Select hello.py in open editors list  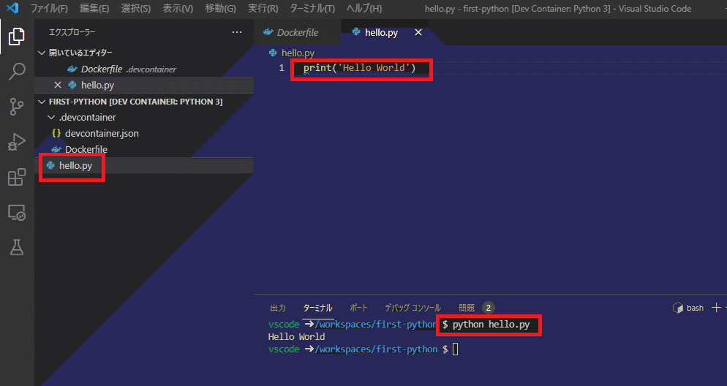pos(144,85)
